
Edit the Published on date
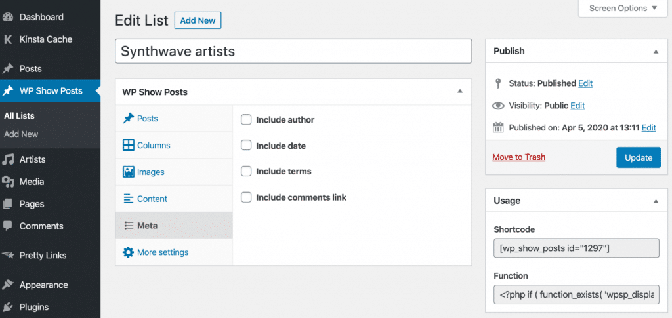649,128
